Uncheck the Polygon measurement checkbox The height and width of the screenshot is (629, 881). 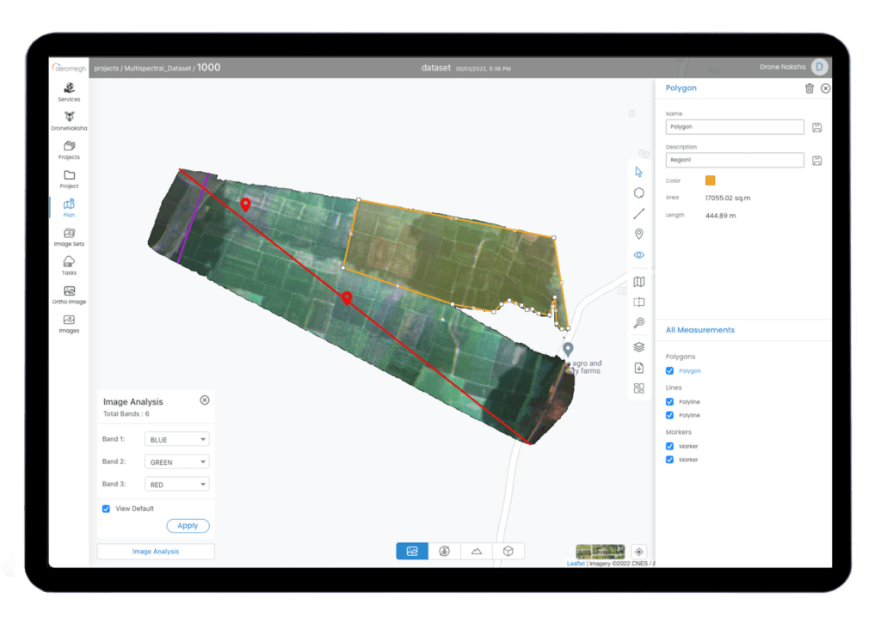[x=670, y=371]
